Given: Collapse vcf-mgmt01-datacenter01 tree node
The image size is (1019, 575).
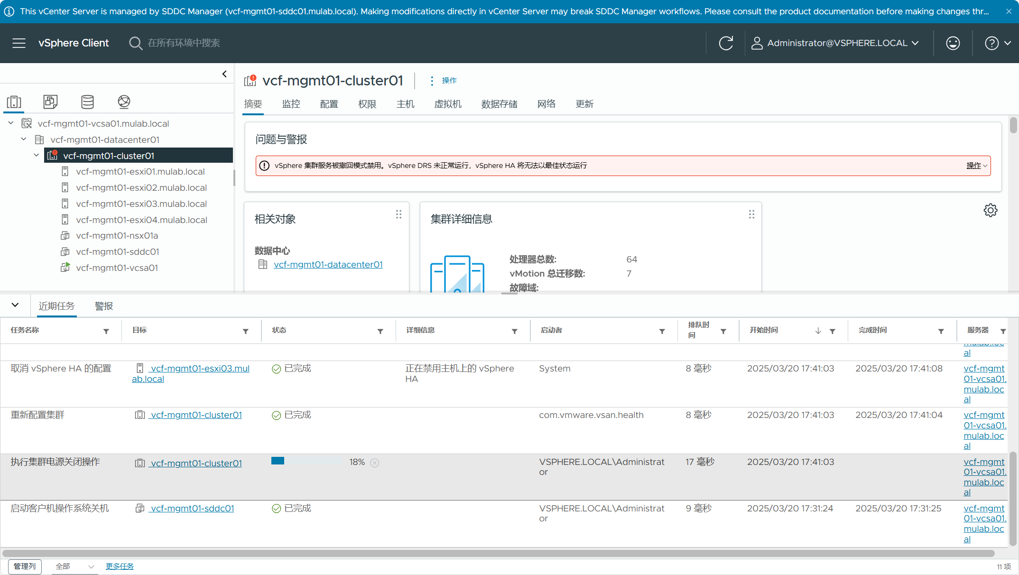Looking at the screenshot, I should point(24,139).
